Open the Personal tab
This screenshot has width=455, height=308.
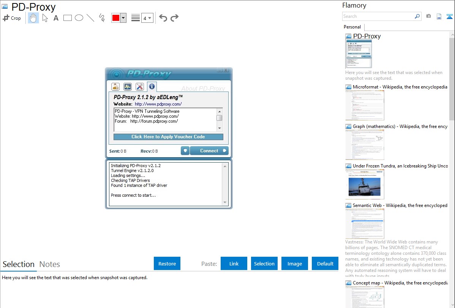(352, 27)
